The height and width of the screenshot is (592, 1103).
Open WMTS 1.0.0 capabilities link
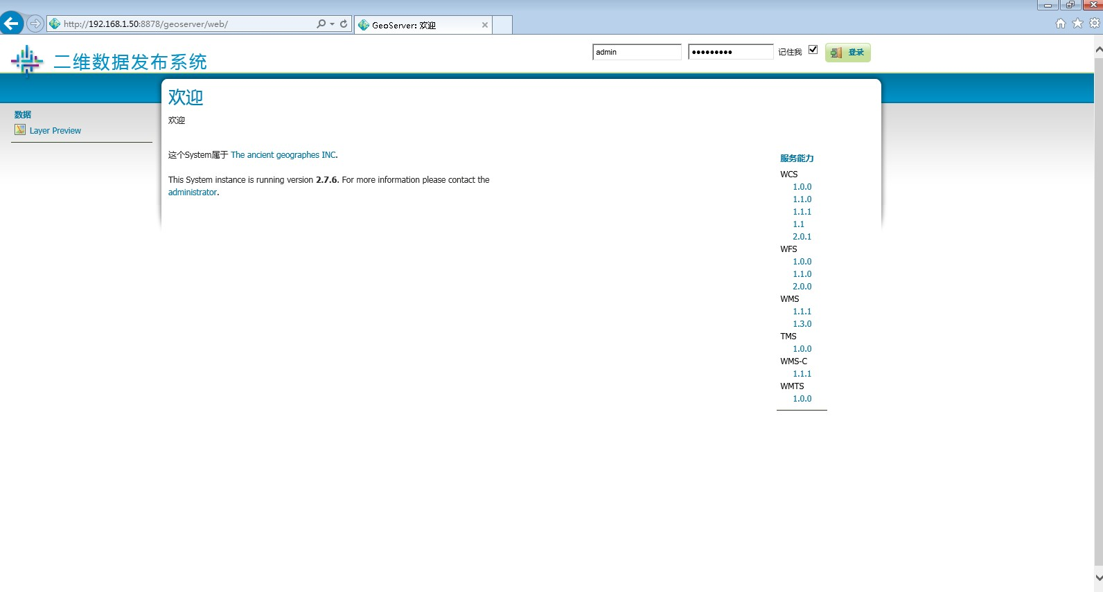pyautogui.click(x=802, y=399)
